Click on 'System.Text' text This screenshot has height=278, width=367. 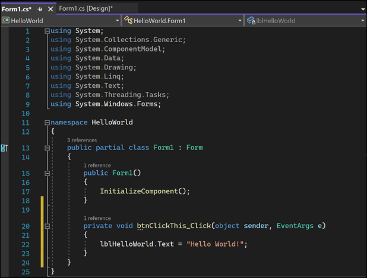(98, 86)
